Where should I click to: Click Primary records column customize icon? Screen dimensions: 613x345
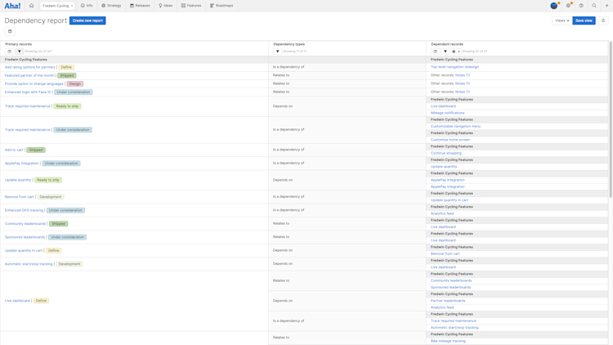click(9, 52)
